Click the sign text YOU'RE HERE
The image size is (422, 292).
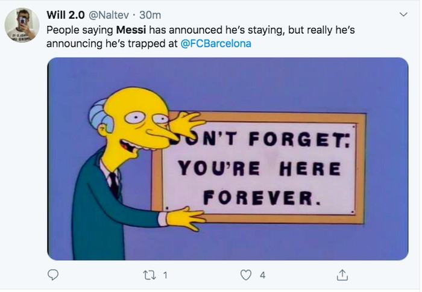click(260, 169)
